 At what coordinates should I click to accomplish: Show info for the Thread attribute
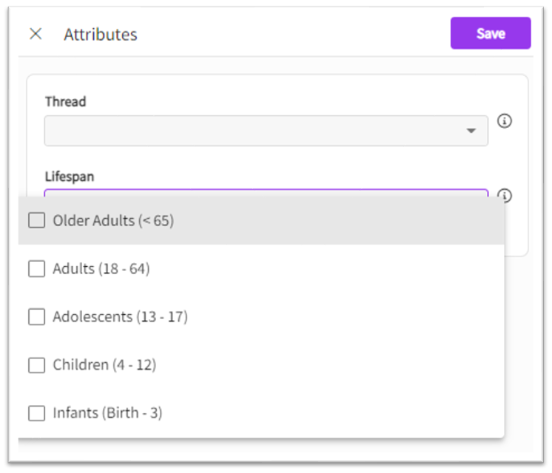[x=505, y=121]
